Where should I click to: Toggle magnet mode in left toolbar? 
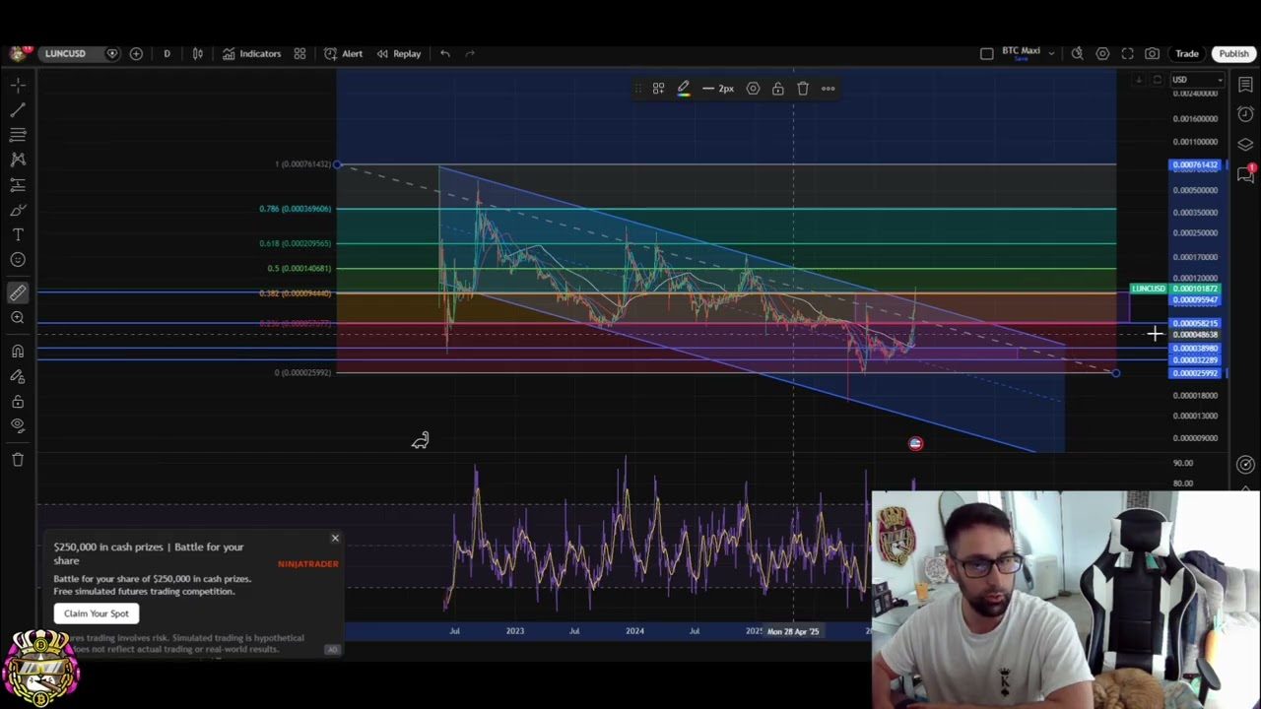click(x=18, y=352)
